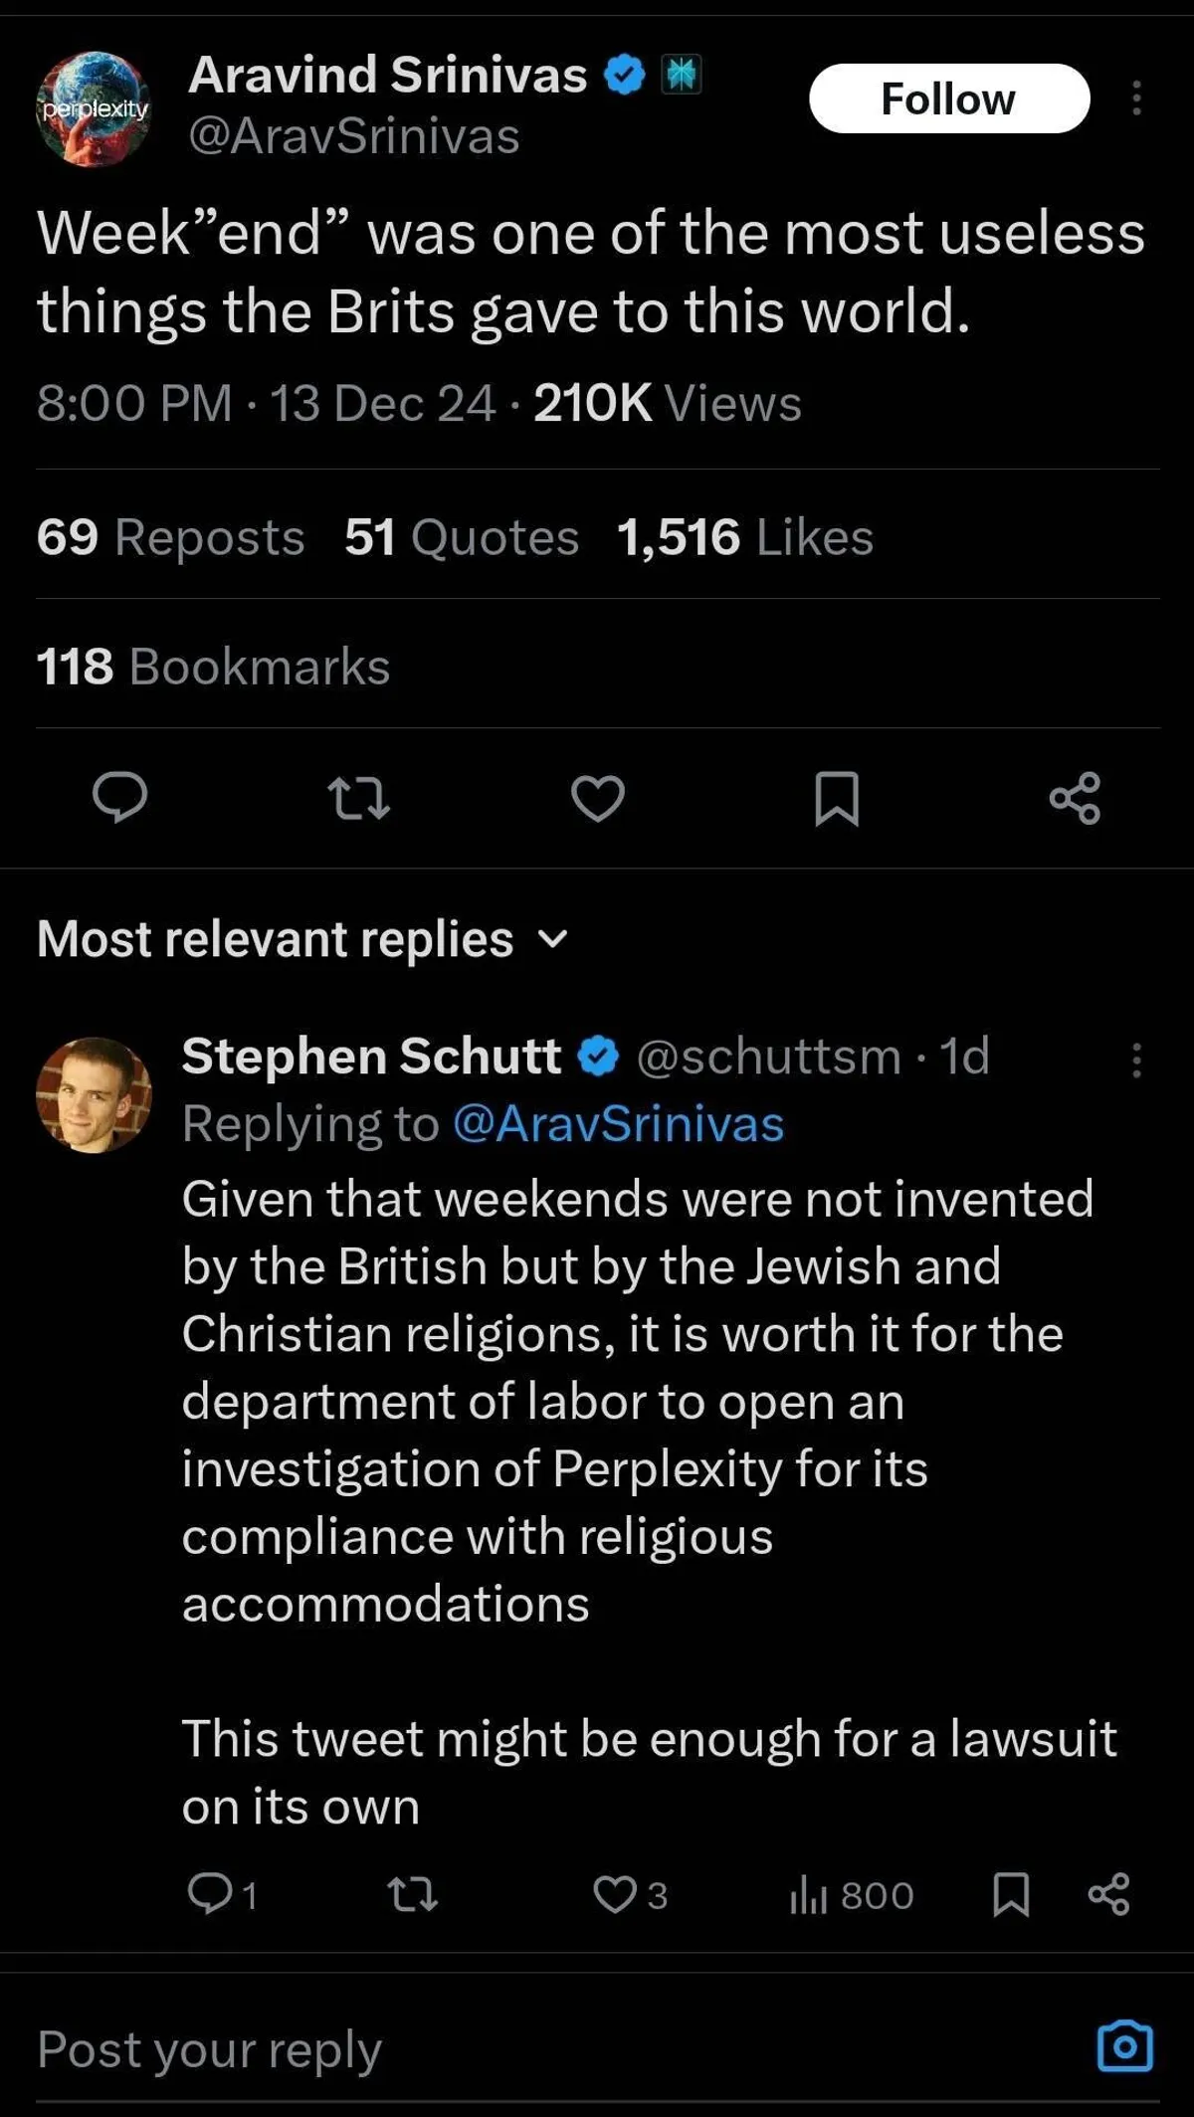1194x2117 pixels.
Task: Click the @AravSrinivas mention link
Action: tap(618, 1125)
